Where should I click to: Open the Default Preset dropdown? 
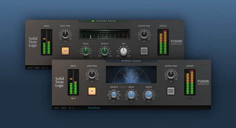[94, 108]
